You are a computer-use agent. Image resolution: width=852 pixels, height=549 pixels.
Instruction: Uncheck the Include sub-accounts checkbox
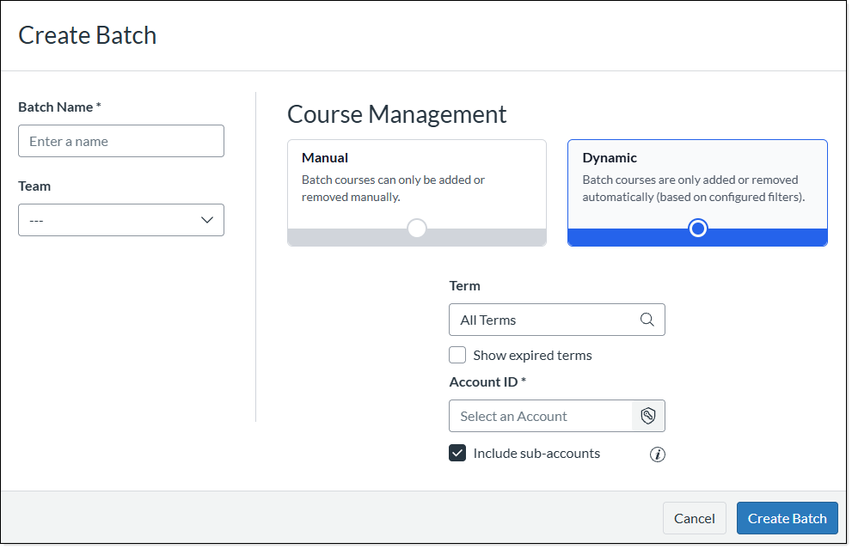click(457, 452)
